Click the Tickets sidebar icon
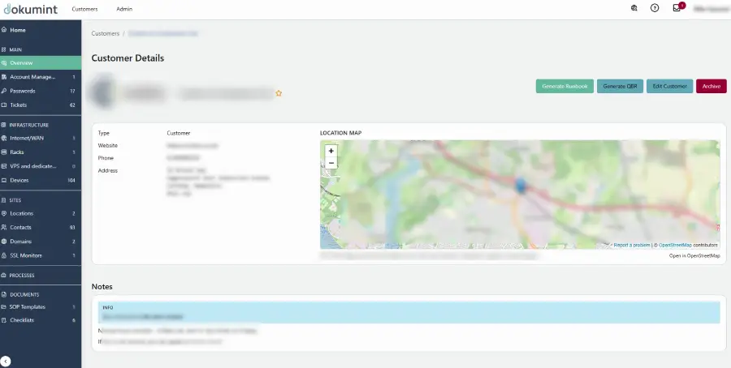The height and width of the screenshot is (368, 731). (4, 105)
